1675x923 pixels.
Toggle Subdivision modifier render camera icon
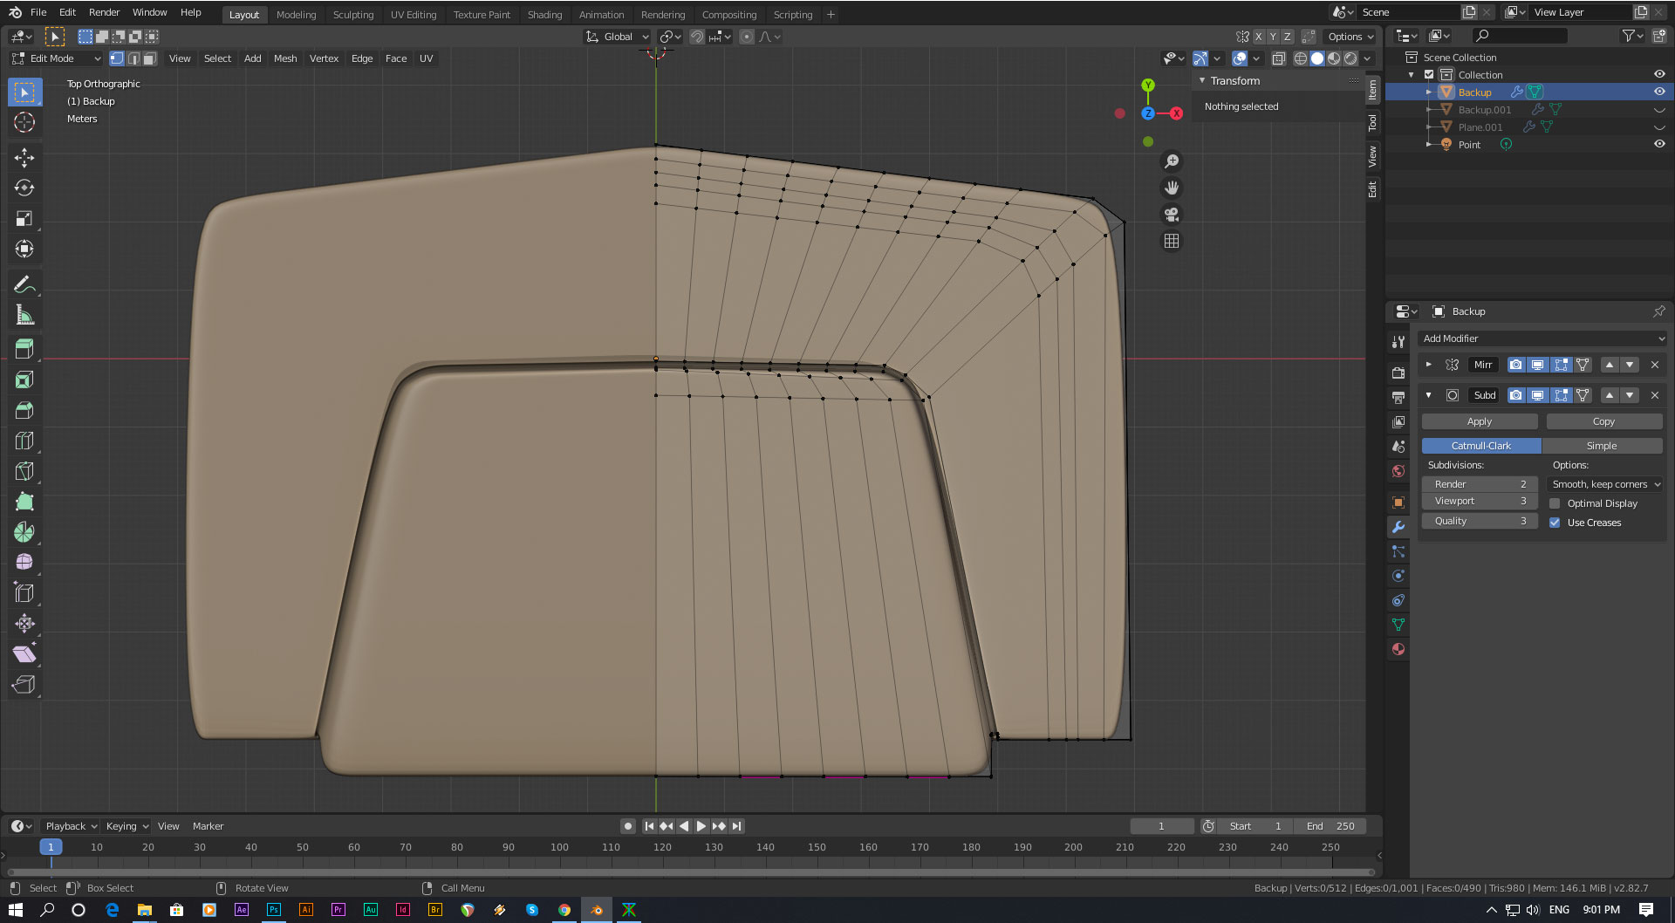[x=1516, y=395]
